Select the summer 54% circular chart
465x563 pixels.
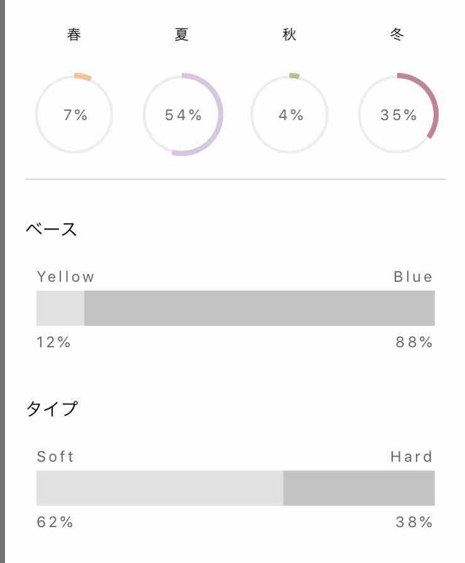[x=183, y=115]
